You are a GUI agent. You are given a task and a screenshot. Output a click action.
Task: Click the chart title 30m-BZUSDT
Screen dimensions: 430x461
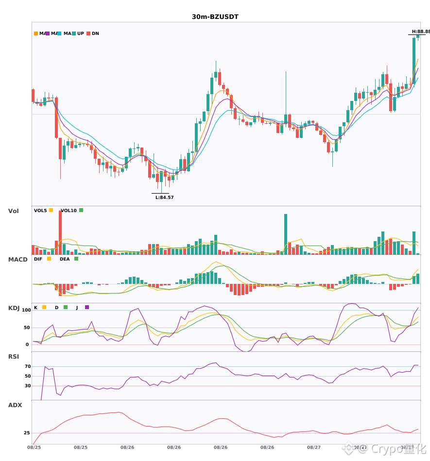pos(215,17)
